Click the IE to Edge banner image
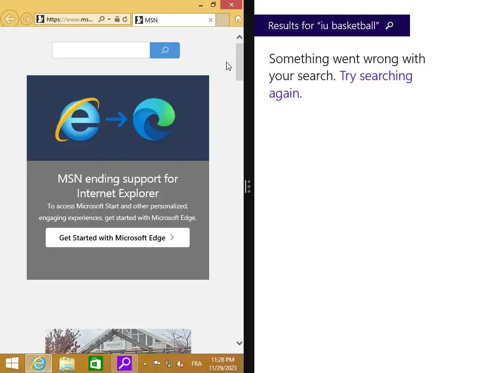This screenshot has width=498, height=373. (x=118, y=118)
